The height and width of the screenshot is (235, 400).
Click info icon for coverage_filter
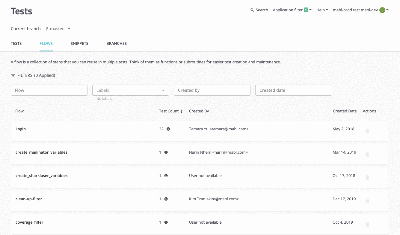166,222
